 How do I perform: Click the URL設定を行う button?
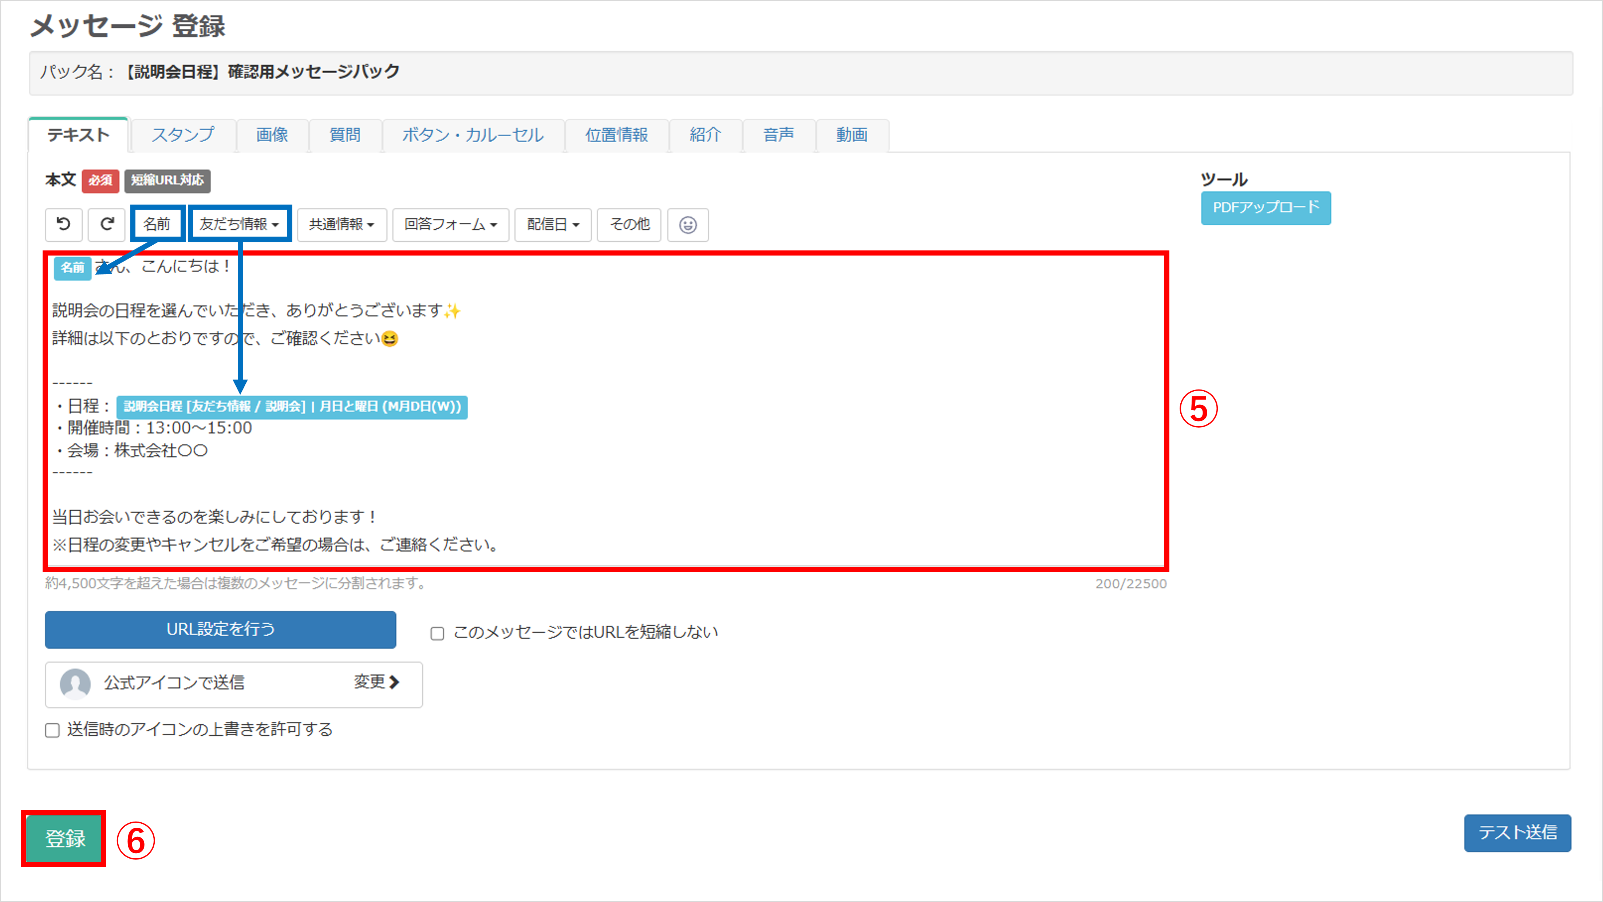point(220,629)
